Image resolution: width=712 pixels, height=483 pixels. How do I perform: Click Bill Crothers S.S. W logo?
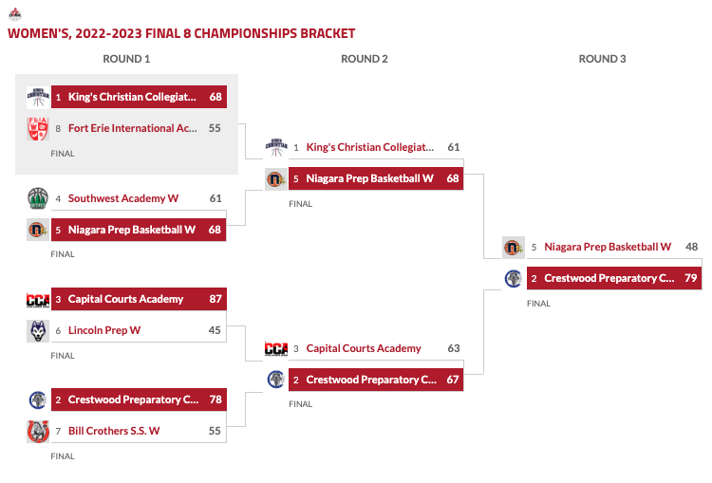pos(37,431)
